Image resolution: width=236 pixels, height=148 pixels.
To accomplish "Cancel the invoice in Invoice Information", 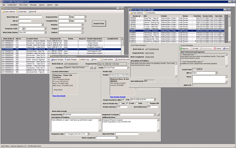I will [218, 48].
